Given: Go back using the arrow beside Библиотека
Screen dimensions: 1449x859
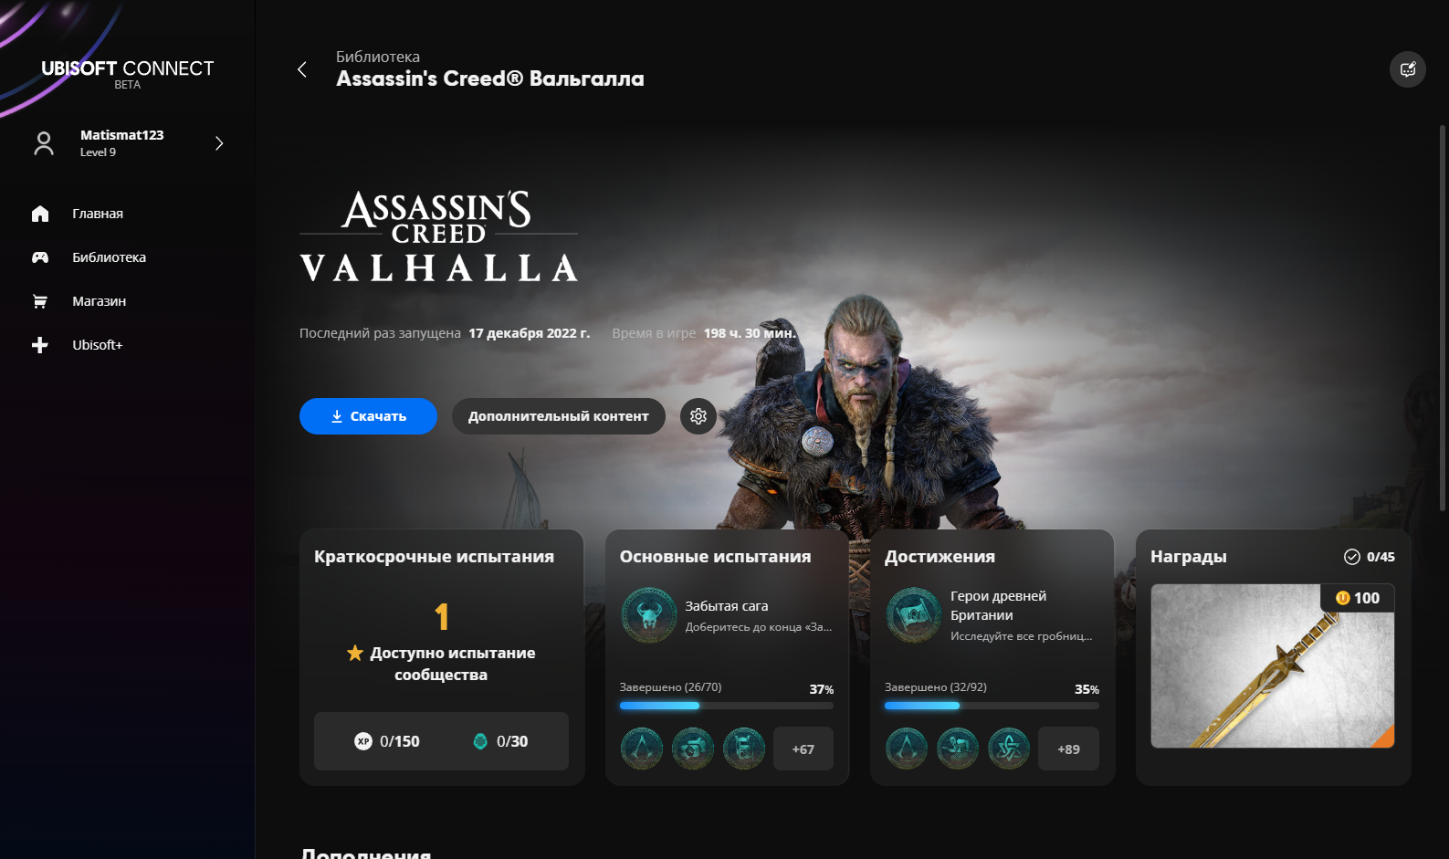Looking at the screenshot, I should [x=302, y=69].
